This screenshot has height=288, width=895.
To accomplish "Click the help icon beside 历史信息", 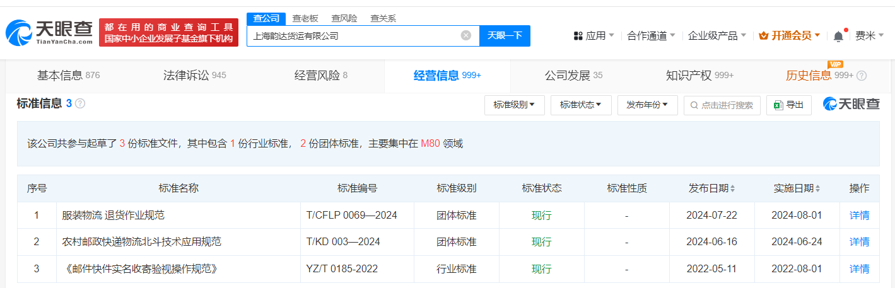I will [x=862, y=76].
